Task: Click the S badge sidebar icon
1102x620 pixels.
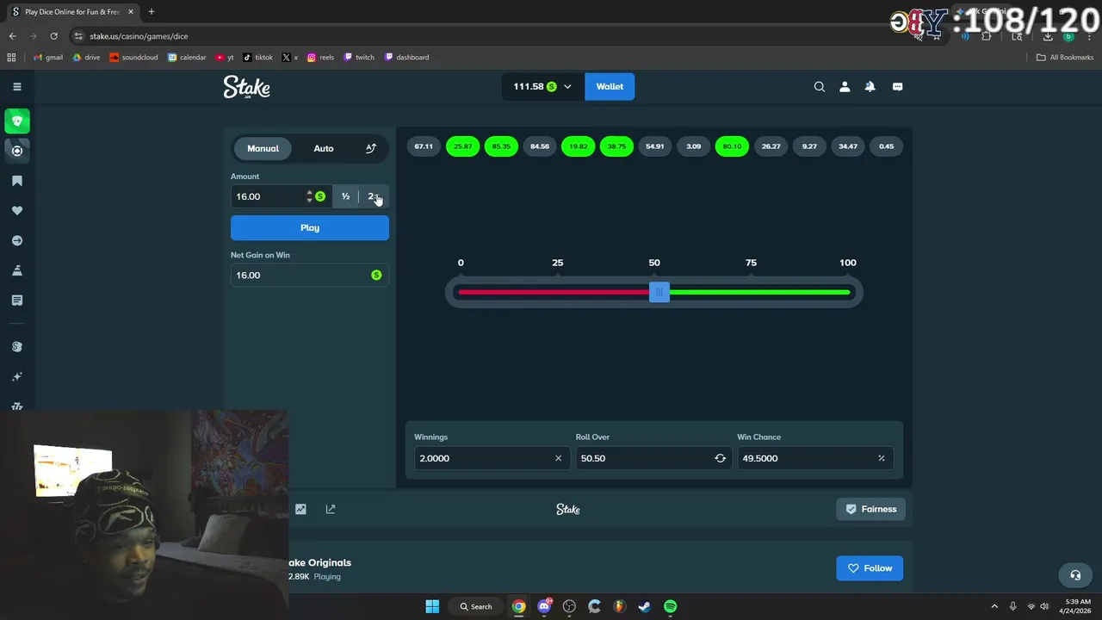Action: [17, 347]
